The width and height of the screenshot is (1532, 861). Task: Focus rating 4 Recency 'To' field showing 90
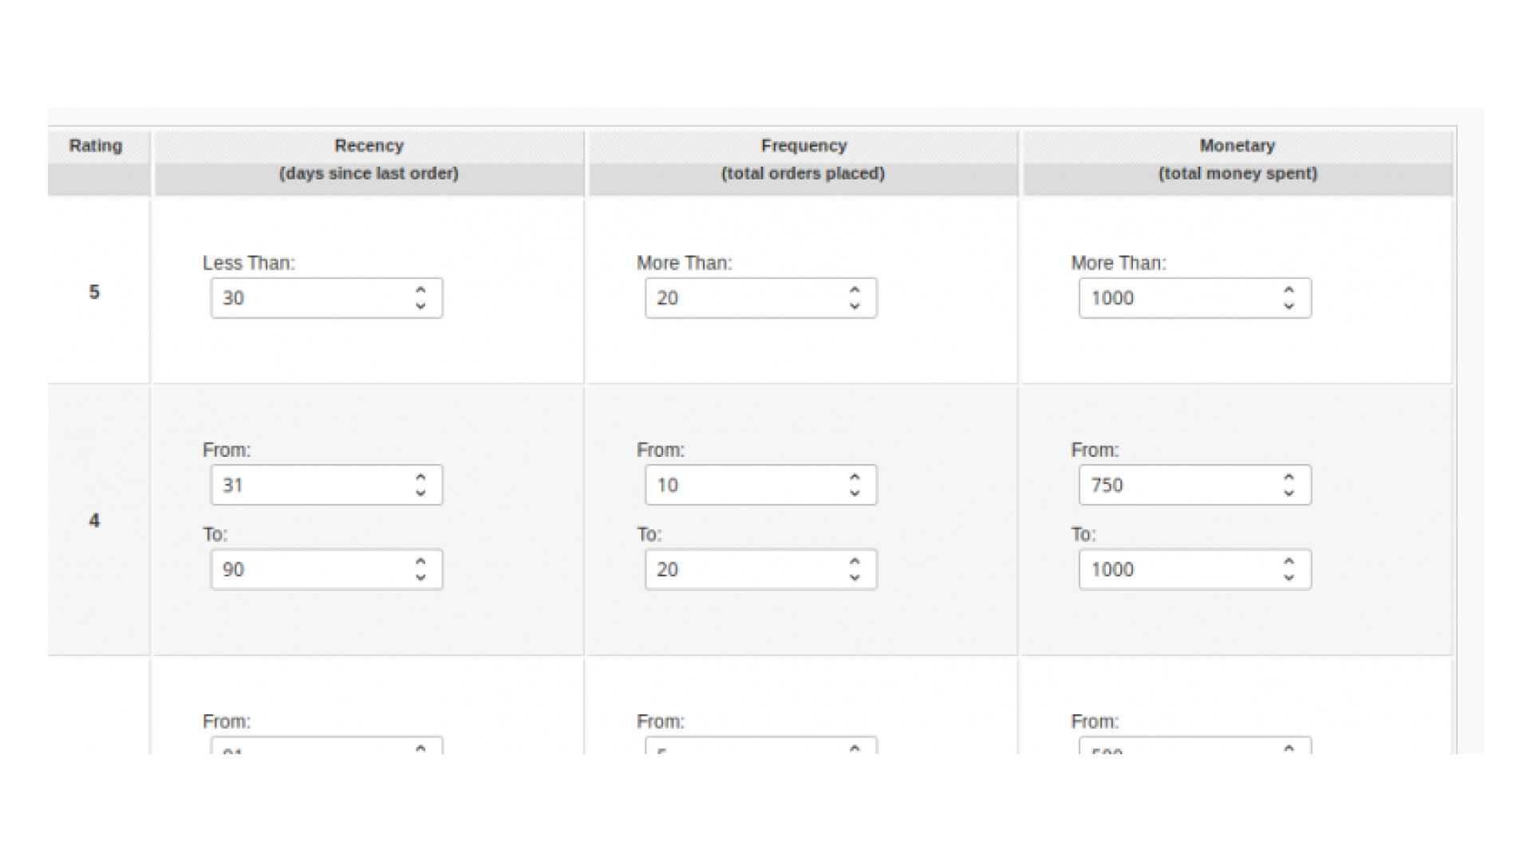tap(311, 569)
